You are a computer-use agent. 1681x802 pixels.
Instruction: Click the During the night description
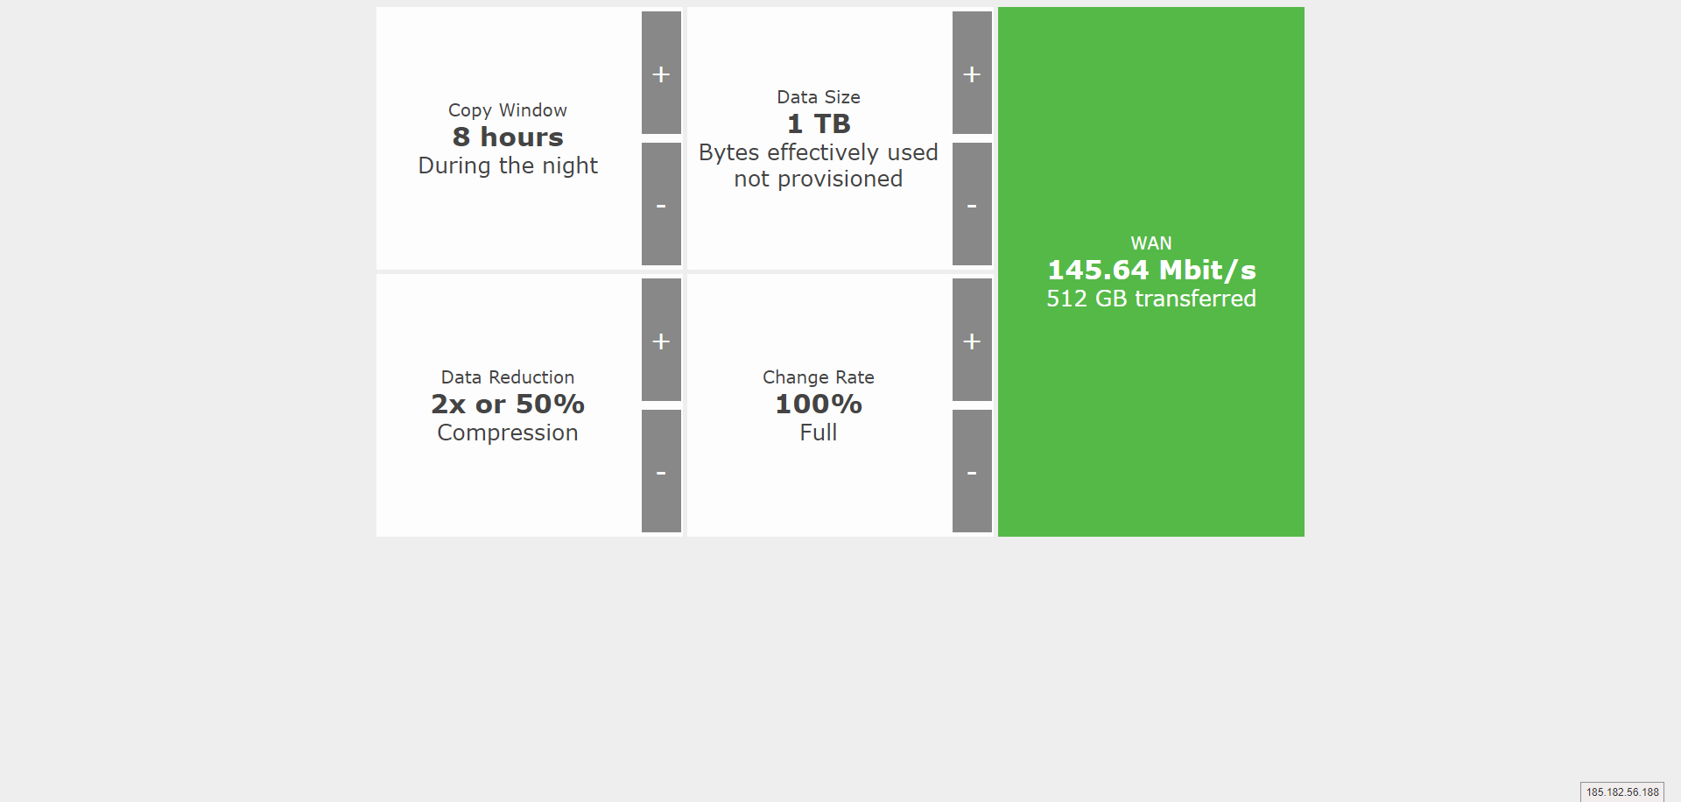pyautogui.click(x=508, y=165)
